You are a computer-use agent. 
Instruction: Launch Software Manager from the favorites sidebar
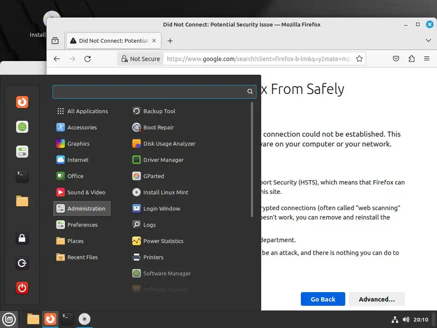point(22,127)
